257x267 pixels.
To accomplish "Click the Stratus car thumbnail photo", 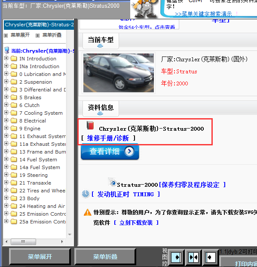I will 119,73.
